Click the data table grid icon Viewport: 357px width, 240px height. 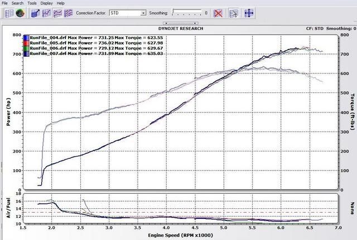pos(9,12)
